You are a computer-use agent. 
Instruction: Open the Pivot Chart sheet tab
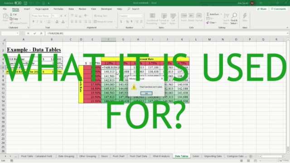pos(119,156)
